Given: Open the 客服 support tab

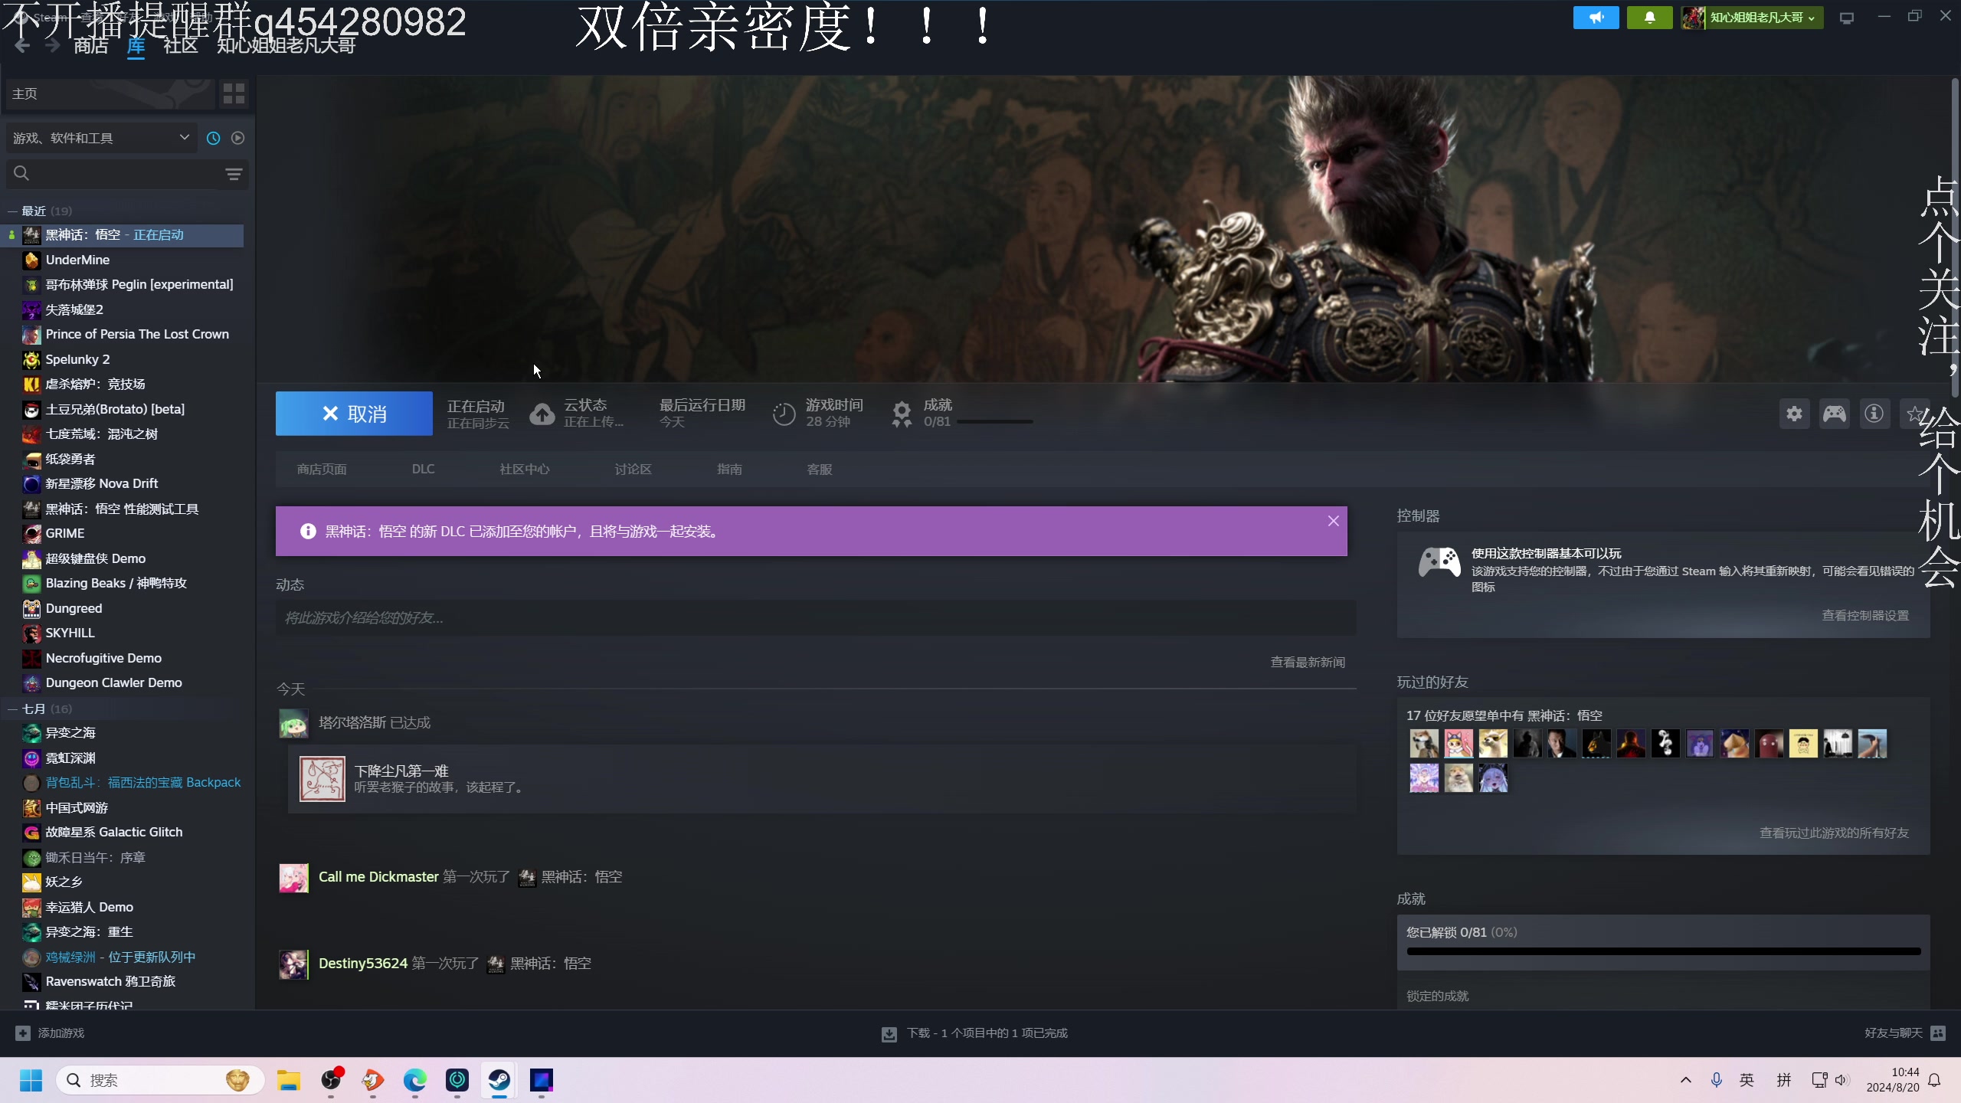Looking at the screenshot, I should [820, 470].
